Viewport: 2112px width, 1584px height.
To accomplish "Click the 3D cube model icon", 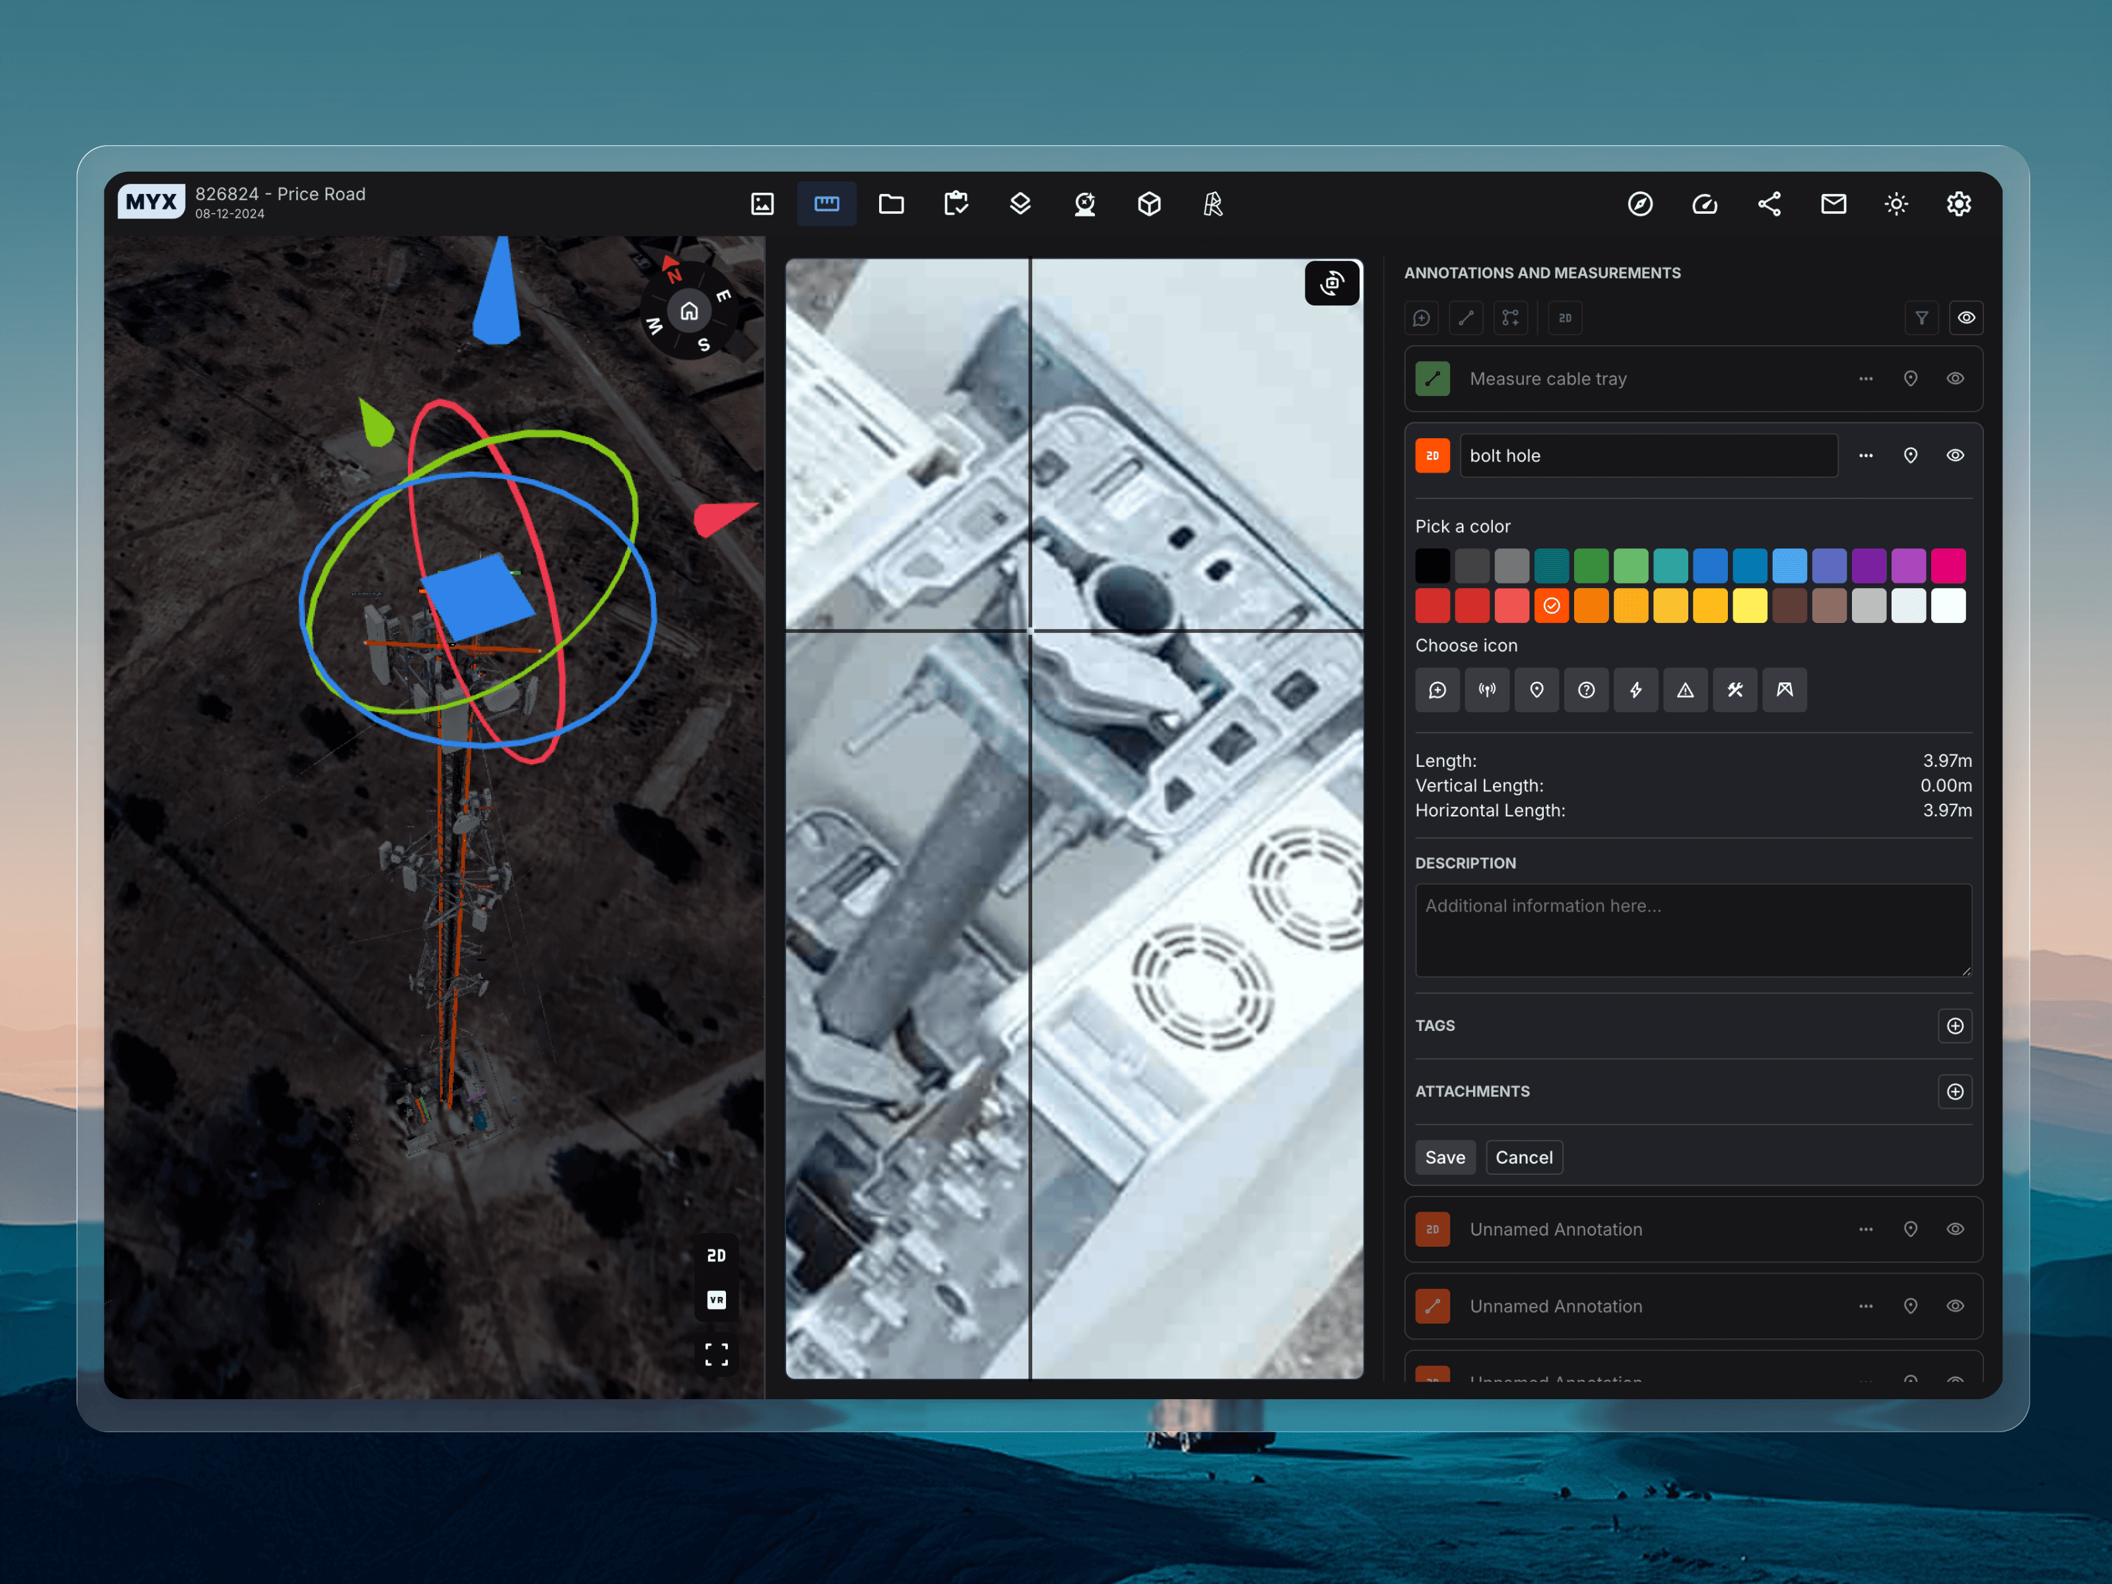I will (x=1148, y=203).
